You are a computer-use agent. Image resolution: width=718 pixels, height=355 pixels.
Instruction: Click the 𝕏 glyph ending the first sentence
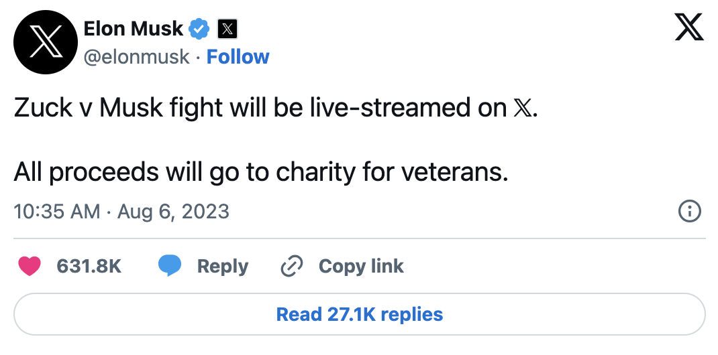pos(521,109)
